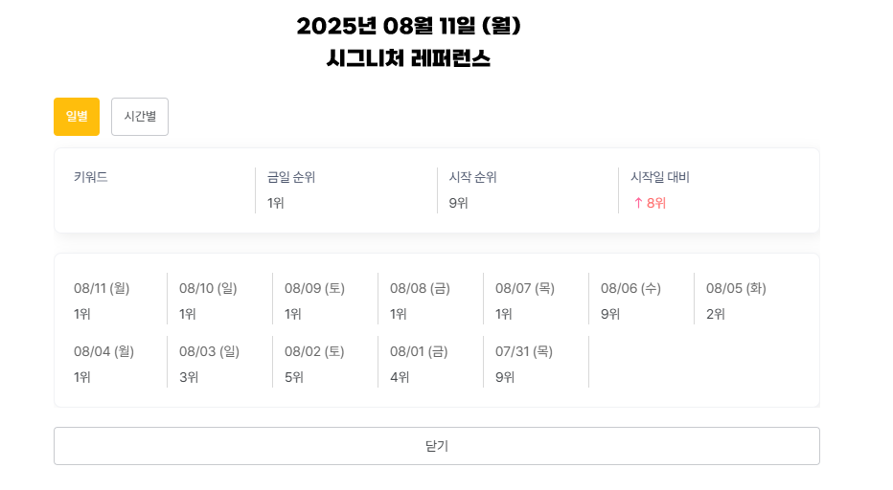Image resolution: width=893 pixels, height=490 pixels.
Task: Click the 닫기 button
Action: click(x=437, y=446)
